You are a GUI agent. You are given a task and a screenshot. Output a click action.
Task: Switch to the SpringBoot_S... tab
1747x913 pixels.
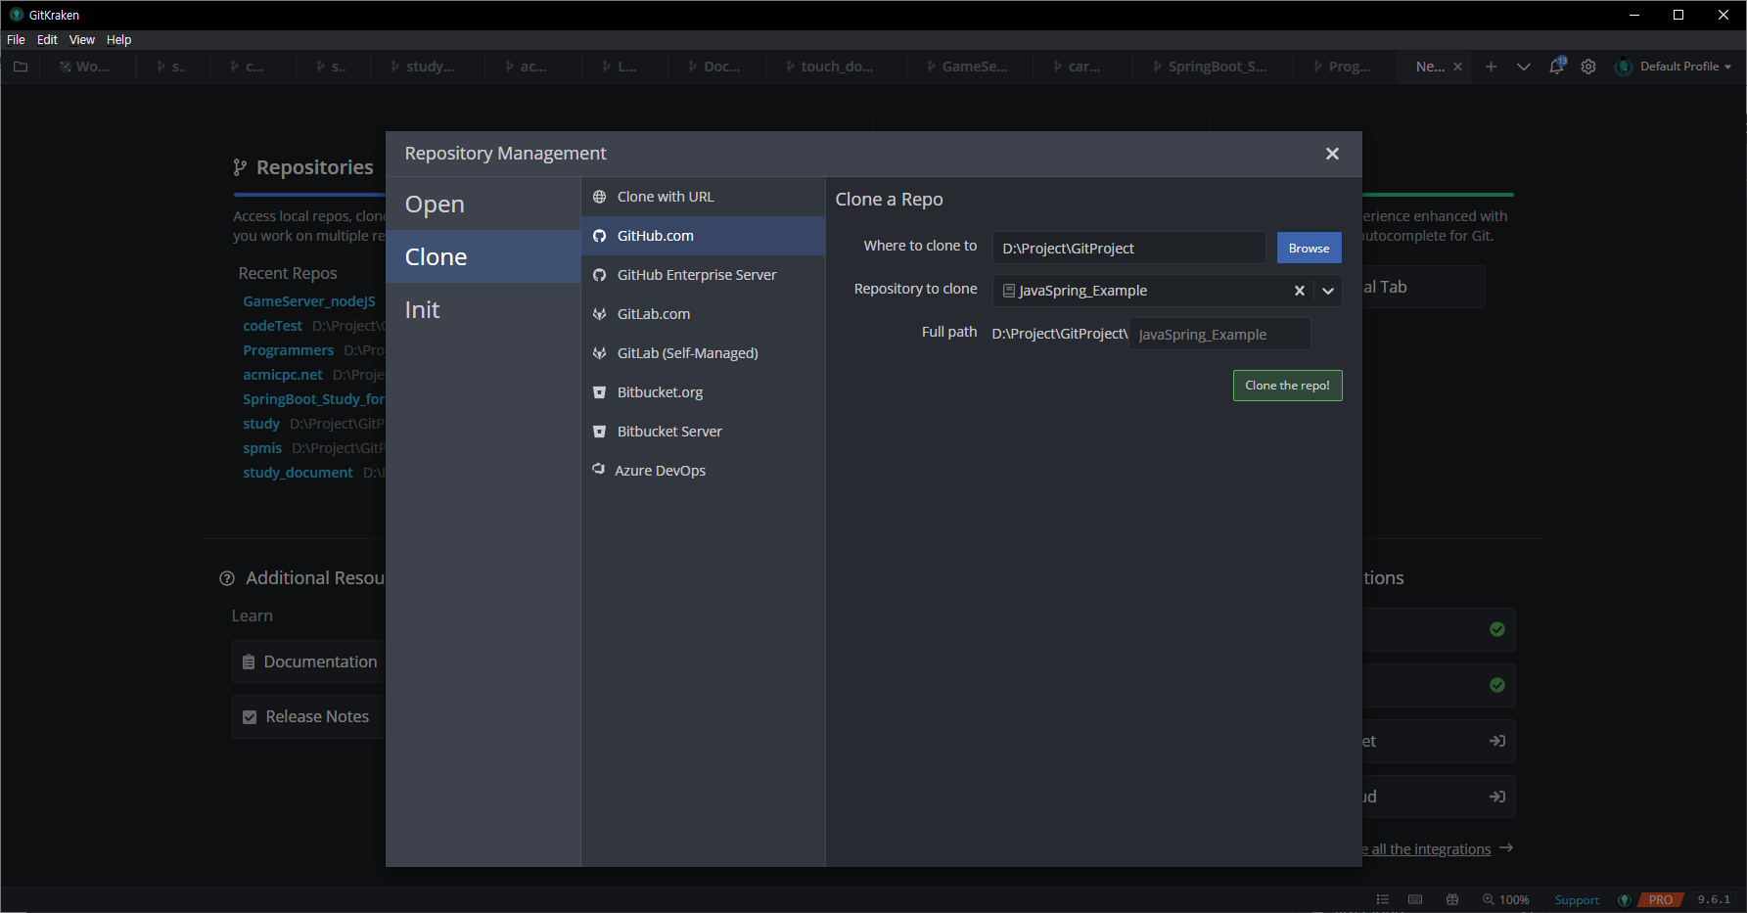1211,67
